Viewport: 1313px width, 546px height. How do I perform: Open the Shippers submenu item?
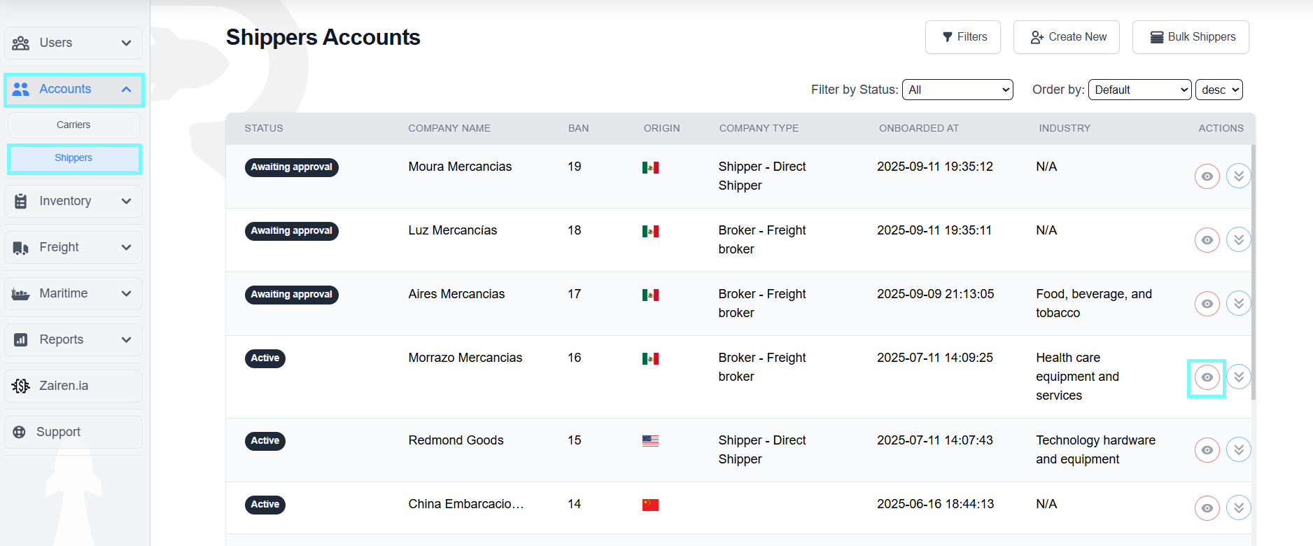coord(73,158)
